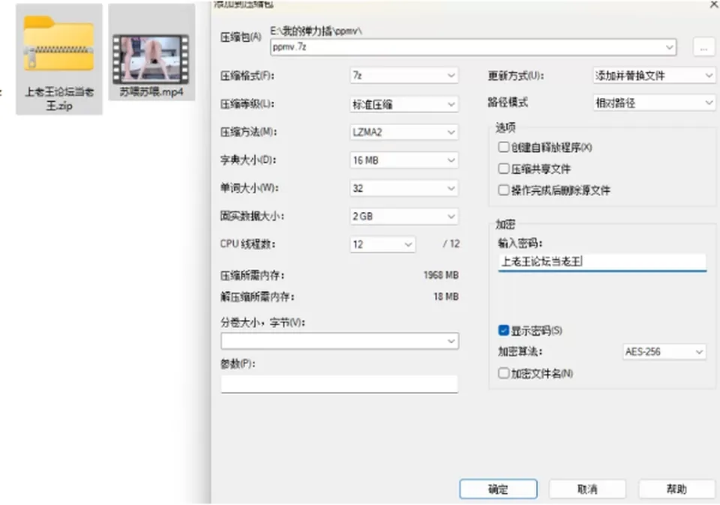Open the archive path combo box ppmv.7z
The image size is (720, 505).
coord(473,47)
